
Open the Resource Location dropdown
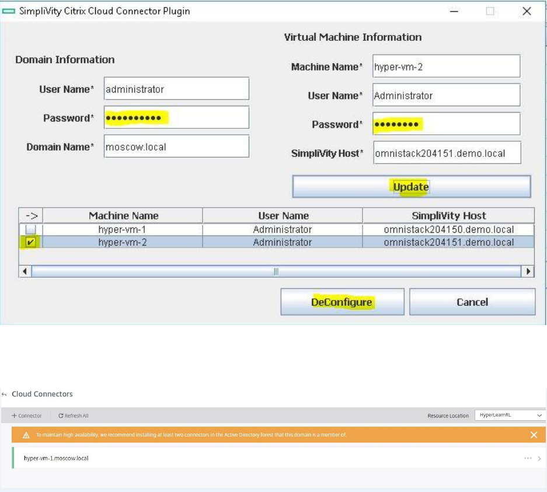pyautogui.click(x=510, y=415)
